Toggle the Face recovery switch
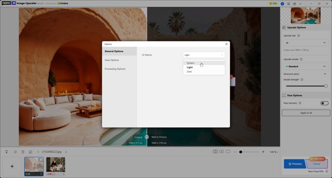Screen dimensions: 332x178 (x=324, y=103)
